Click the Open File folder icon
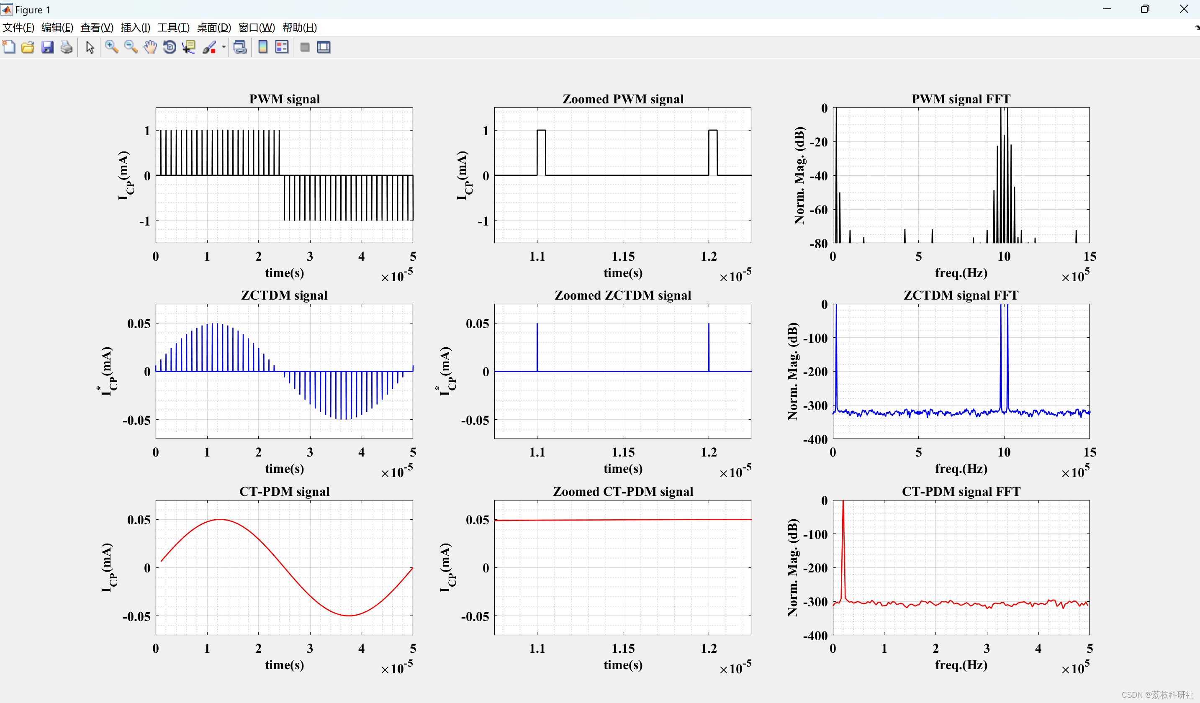Screen dimensions: 1200x703 28,47
